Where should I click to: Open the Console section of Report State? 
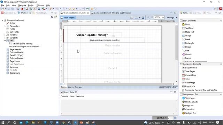click(x=64, y=97)
